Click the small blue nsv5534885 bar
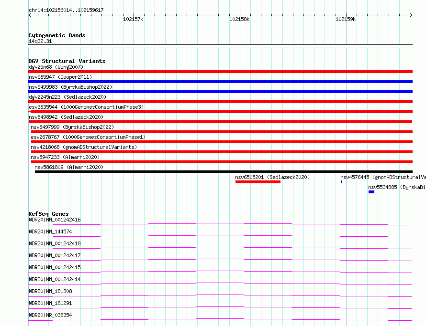 371,192
